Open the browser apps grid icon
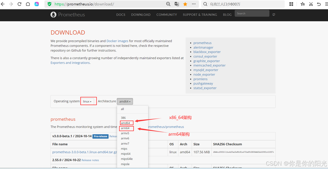328x169 pixels. [x=291, y=4]
